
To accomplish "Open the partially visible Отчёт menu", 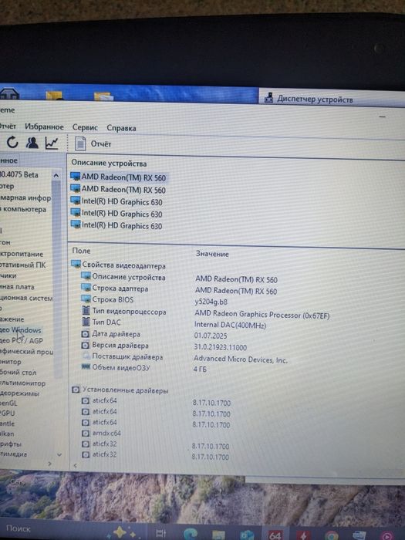I will pos(8,127).
